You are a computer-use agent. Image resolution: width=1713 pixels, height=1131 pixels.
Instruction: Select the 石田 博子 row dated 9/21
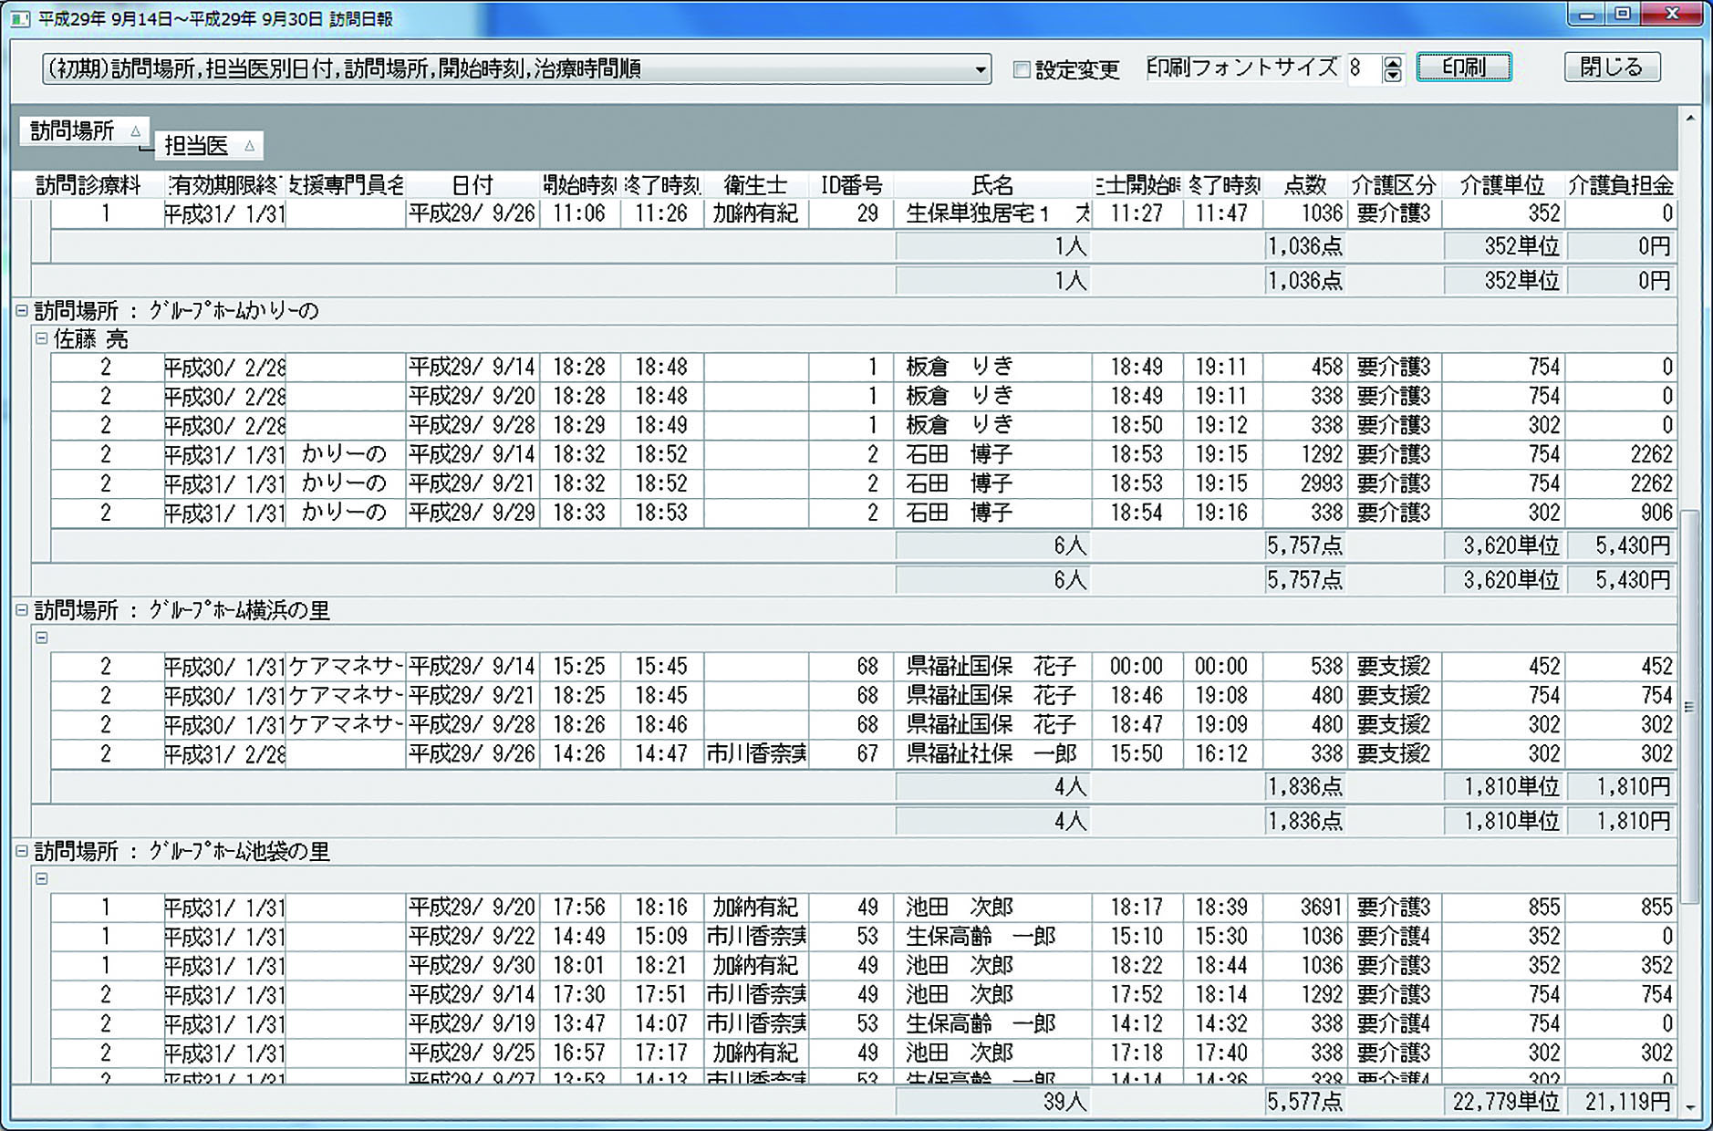pos(958,483)
